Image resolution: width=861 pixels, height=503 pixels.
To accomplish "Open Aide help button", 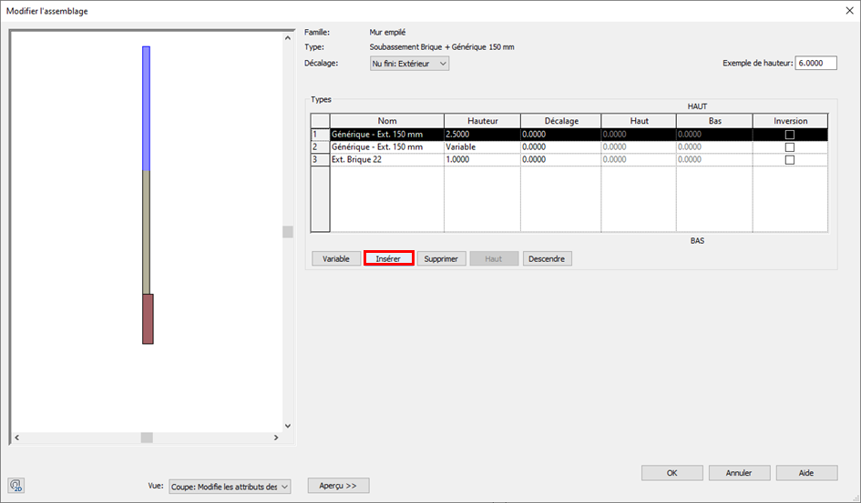I will coord(806,473).
